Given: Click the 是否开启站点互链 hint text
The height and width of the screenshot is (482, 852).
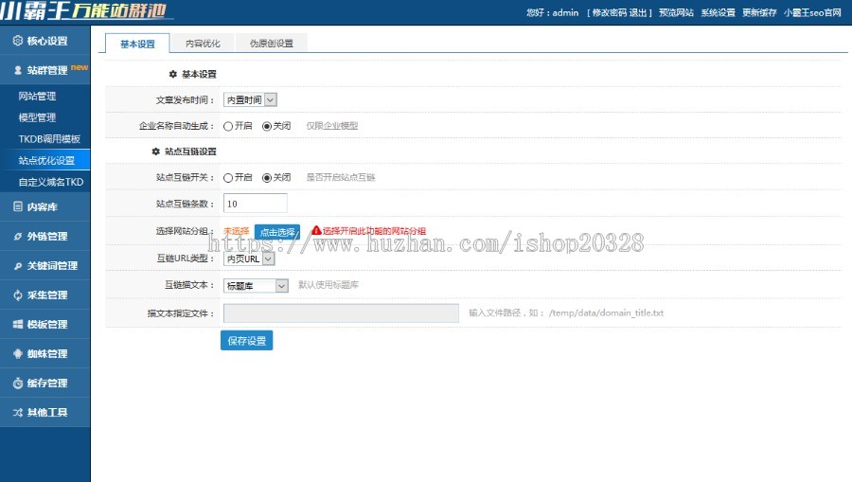Looking at the screenshot, I should [341, 177].
